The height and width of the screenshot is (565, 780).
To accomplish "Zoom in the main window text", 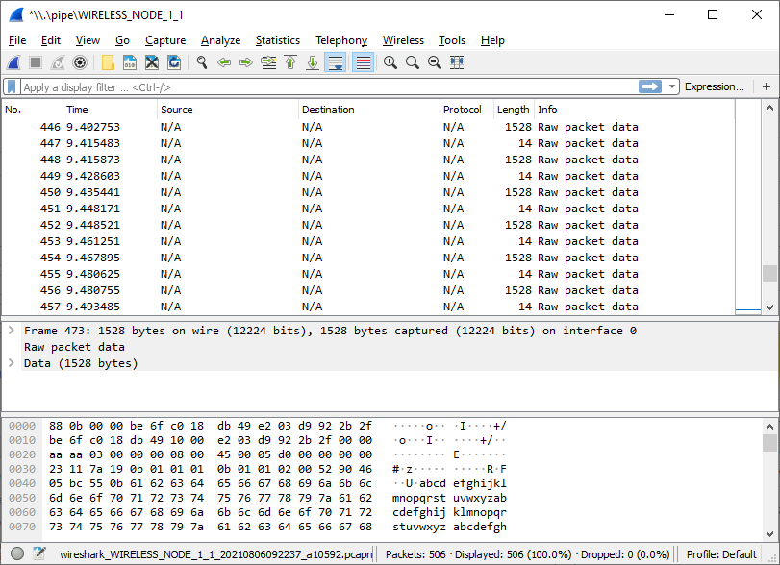I will 390,62.
